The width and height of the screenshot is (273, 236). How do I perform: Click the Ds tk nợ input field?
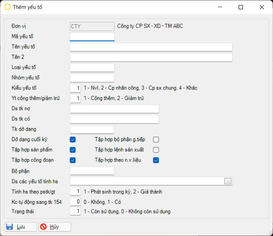[x=114, y=109]
